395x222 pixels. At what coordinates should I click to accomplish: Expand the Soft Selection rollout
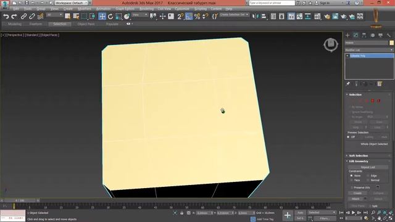point(358,156)
